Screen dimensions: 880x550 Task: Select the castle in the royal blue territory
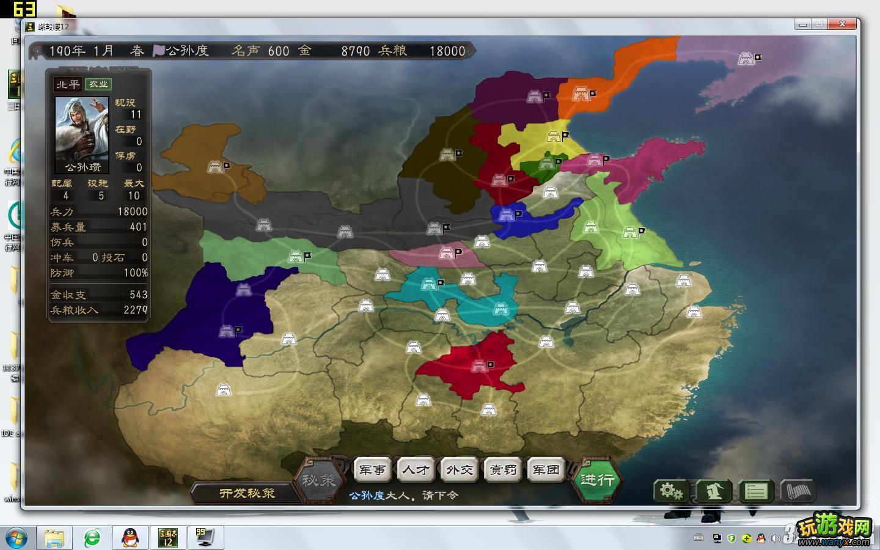click(x=507, y=215)
